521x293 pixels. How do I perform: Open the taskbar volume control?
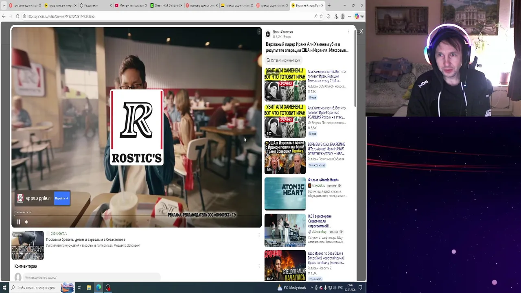pyautogui.click(x=334, y=288)
